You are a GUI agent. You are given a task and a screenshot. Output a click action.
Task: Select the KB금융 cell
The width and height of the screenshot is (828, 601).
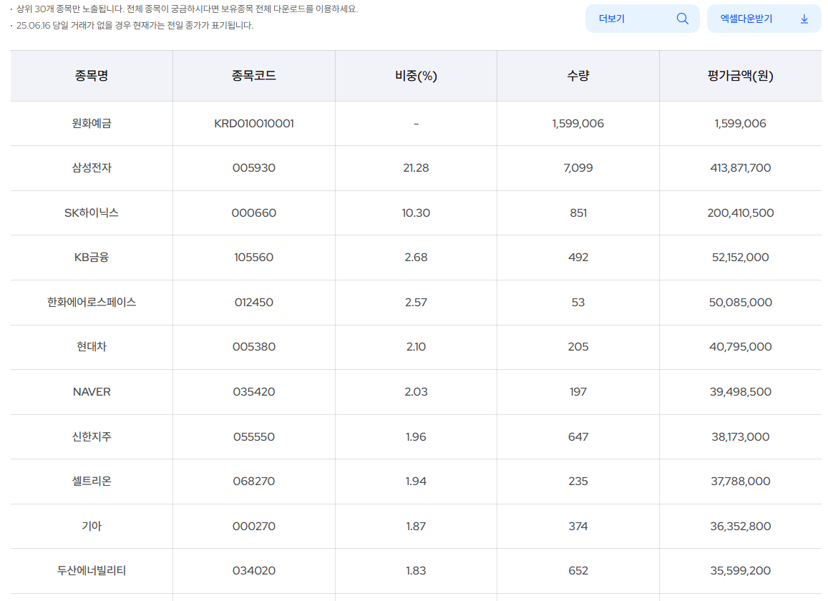coord(92,257)
